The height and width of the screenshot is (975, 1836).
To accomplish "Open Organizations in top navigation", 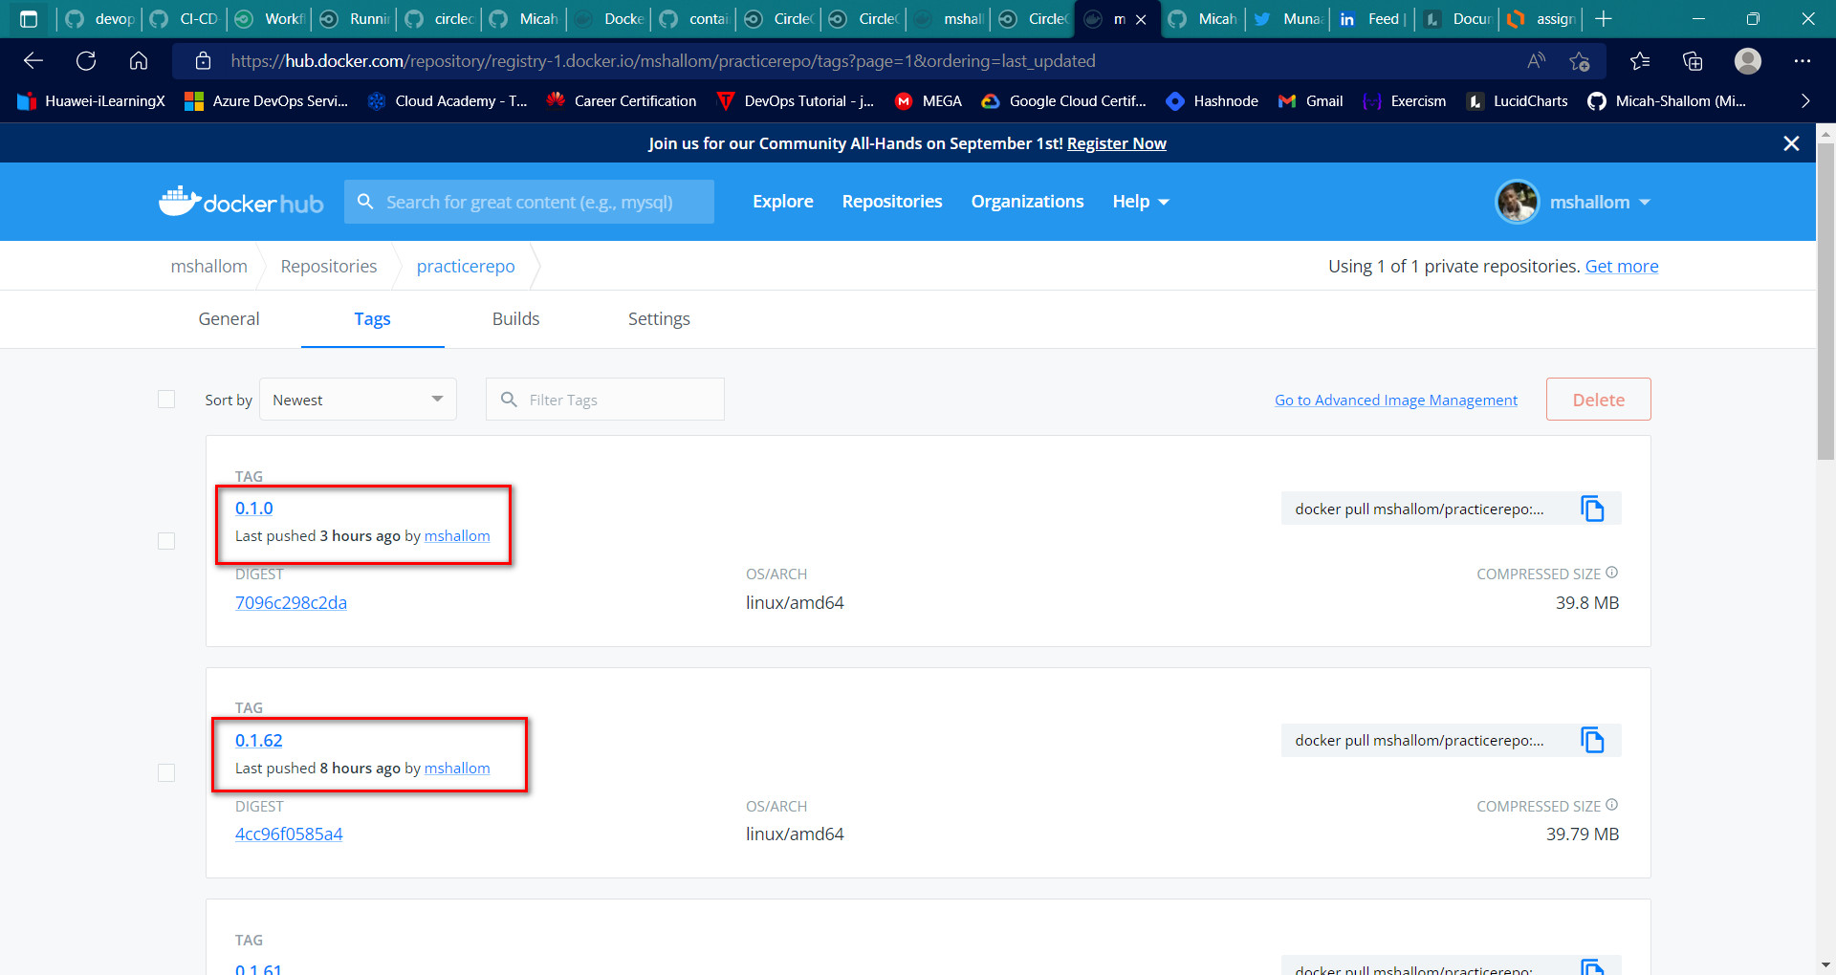I will 1027,202.
